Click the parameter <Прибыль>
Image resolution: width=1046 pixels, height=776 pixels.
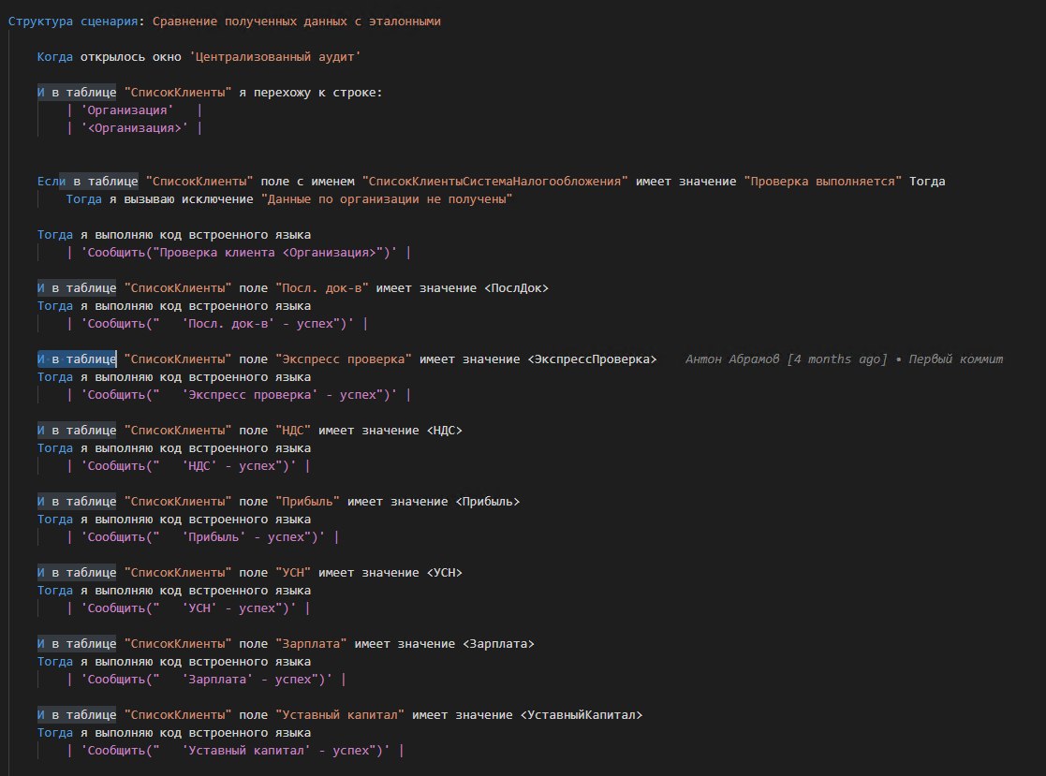(x=487, y=502)
